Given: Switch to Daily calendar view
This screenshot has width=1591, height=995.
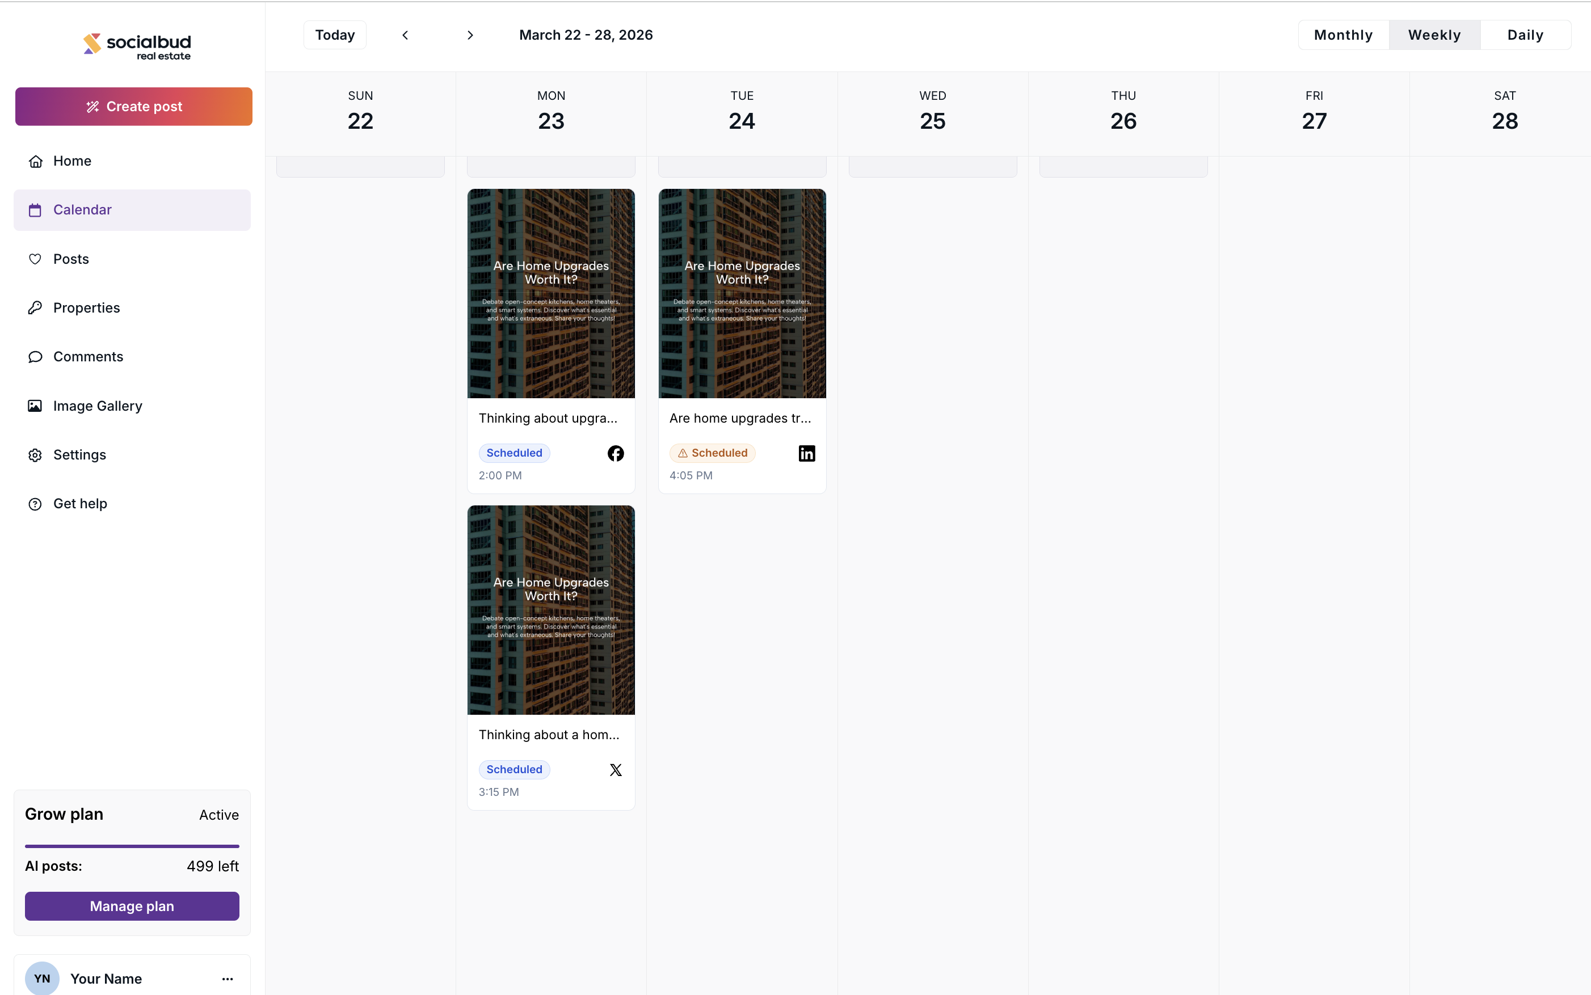Looking at the screenshot, I should (1525, 35).
